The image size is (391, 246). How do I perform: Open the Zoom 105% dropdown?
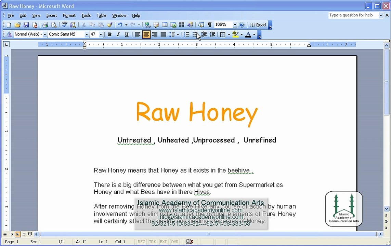pos(235,25)
